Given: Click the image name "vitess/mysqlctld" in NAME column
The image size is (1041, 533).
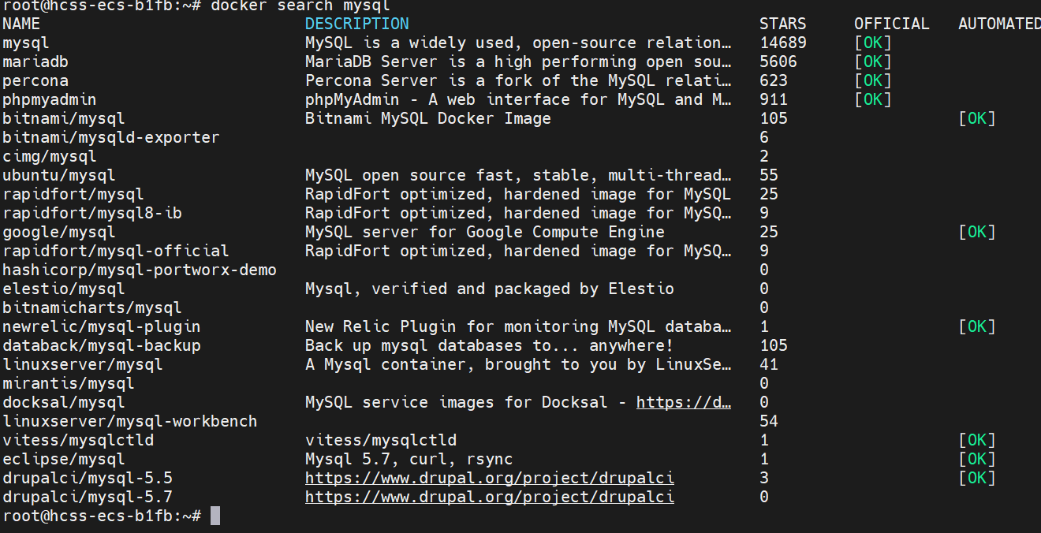Looking at the screenshot, I should pos(78,441).
